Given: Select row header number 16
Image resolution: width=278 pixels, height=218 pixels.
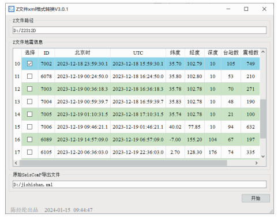Looking at the screenshot, I should tap(17, 140).
